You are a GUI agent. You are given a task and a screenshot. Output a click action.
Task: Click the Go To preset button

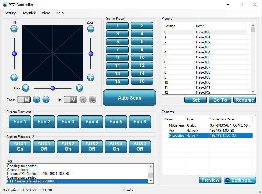220,100
